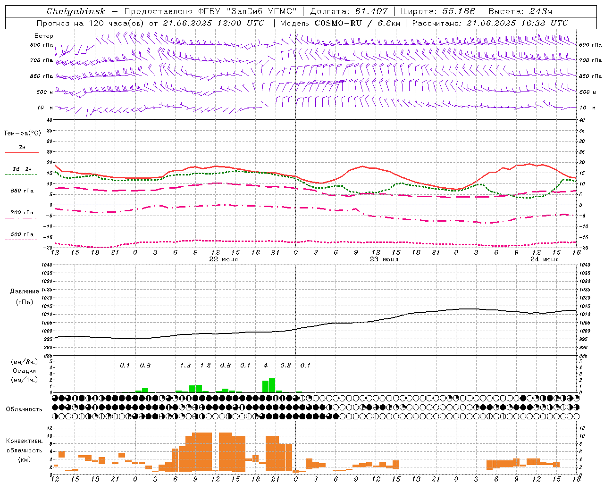Select the 'Долгота: 61.407' longitude text
This screenshot has height=483, width=604.
pos(349,11)
